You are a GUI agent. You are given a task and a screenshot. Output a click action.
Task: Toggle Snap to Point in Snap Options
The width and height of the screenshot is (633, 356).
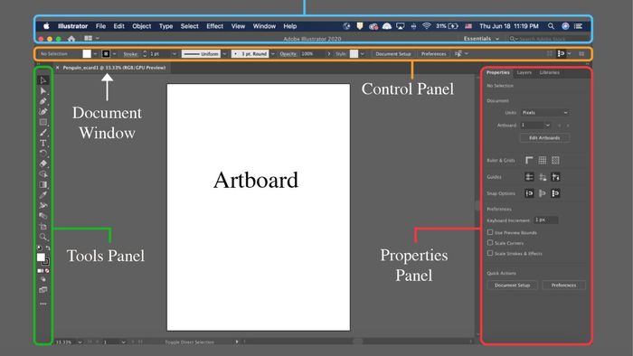529,193
